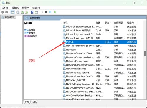Click gear icon beside Network List Service

pos(64,69)
